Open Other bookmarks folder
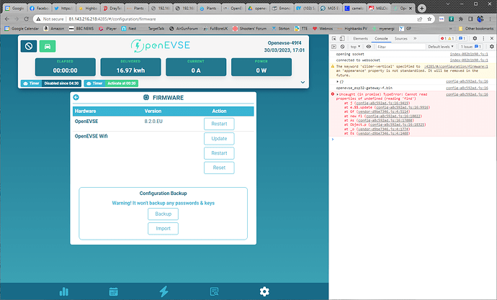The height and width of the screenshot is (300, 497). [x=476, y=29]
